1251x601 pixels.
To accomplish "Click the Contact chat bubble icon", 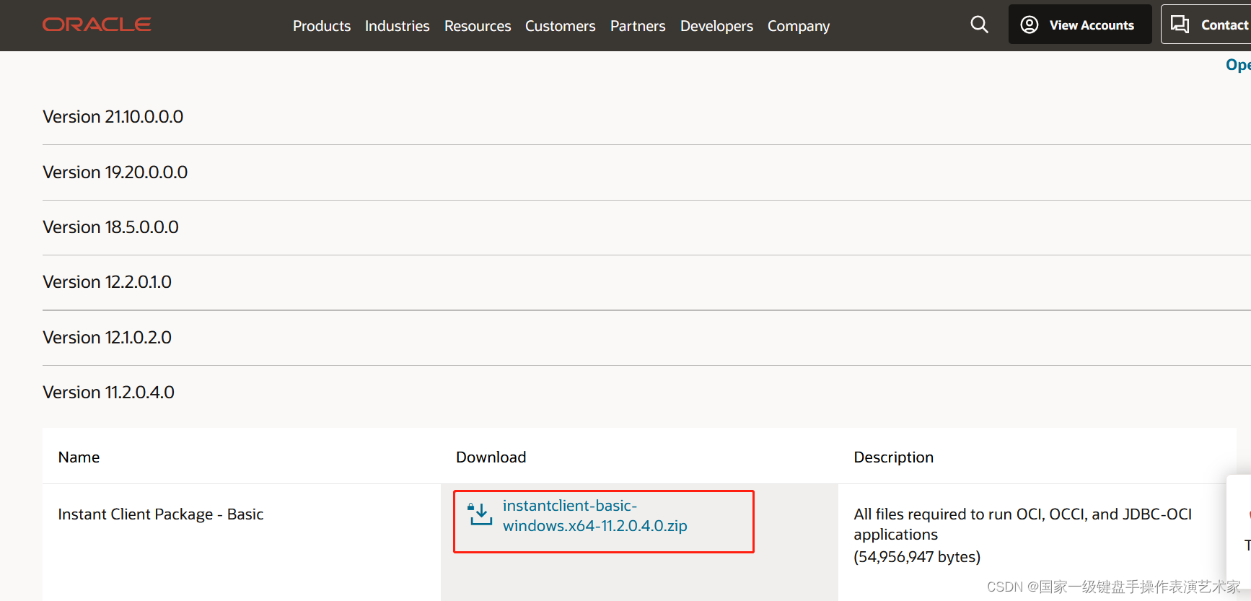I will tap(1180, 25).
